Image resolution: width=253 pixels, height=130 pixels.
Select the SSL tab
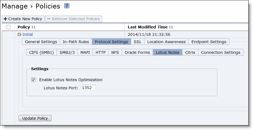[138, 42]
